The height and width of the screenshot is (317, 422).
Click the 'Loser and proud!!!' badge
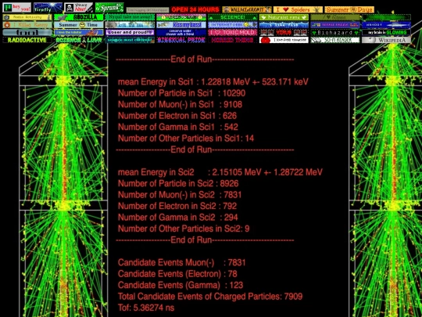(130, 32)
